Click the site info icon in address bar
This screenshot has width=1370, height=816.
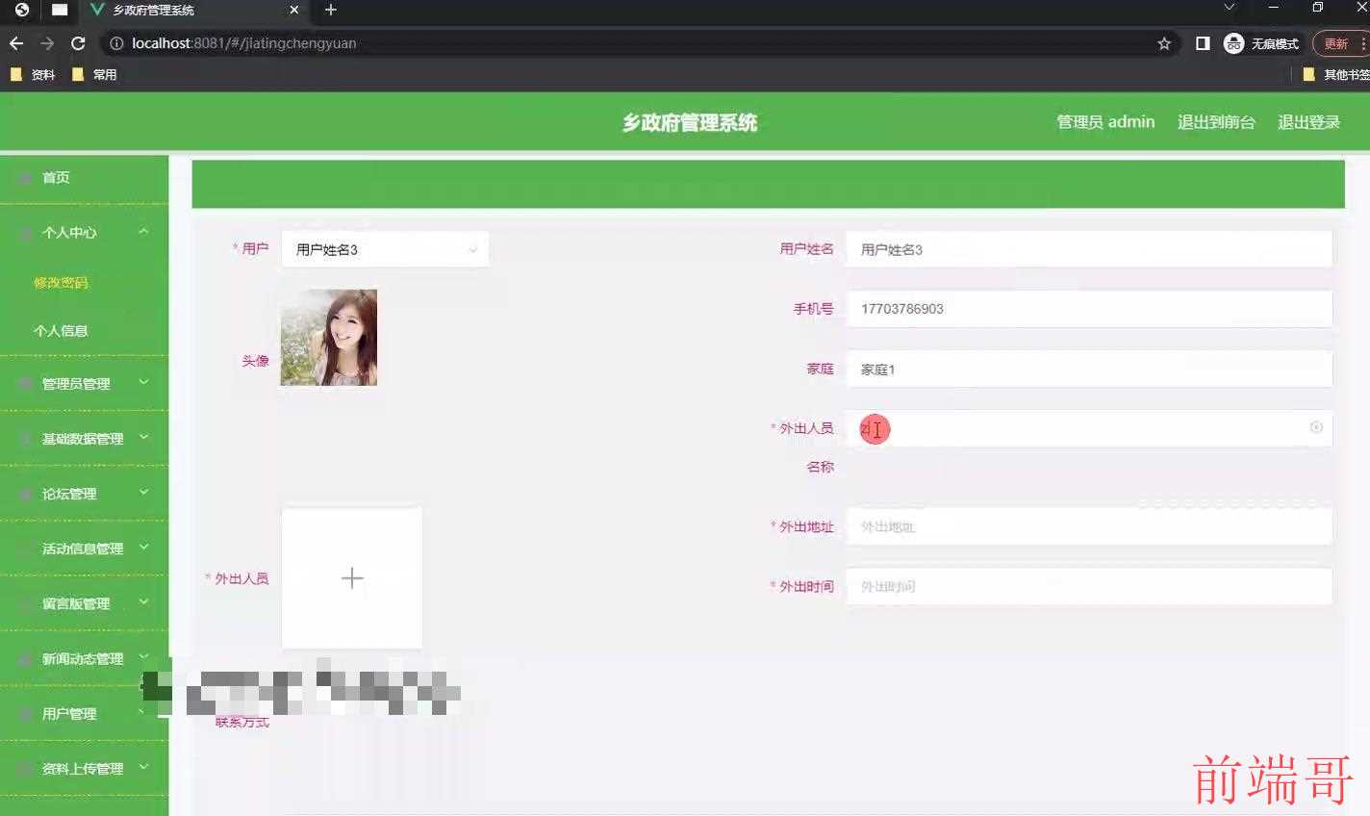115,43
